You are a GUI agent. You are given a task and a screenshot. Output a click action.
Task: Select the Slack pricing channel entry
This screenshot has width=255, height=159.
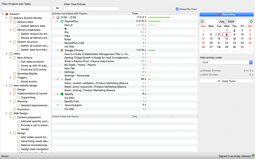click(90, 90)
